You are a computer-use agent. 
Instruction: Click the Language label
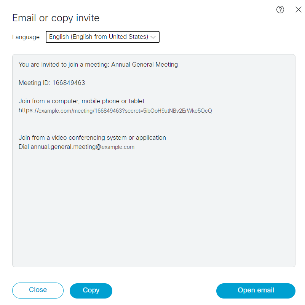(26, 37)
